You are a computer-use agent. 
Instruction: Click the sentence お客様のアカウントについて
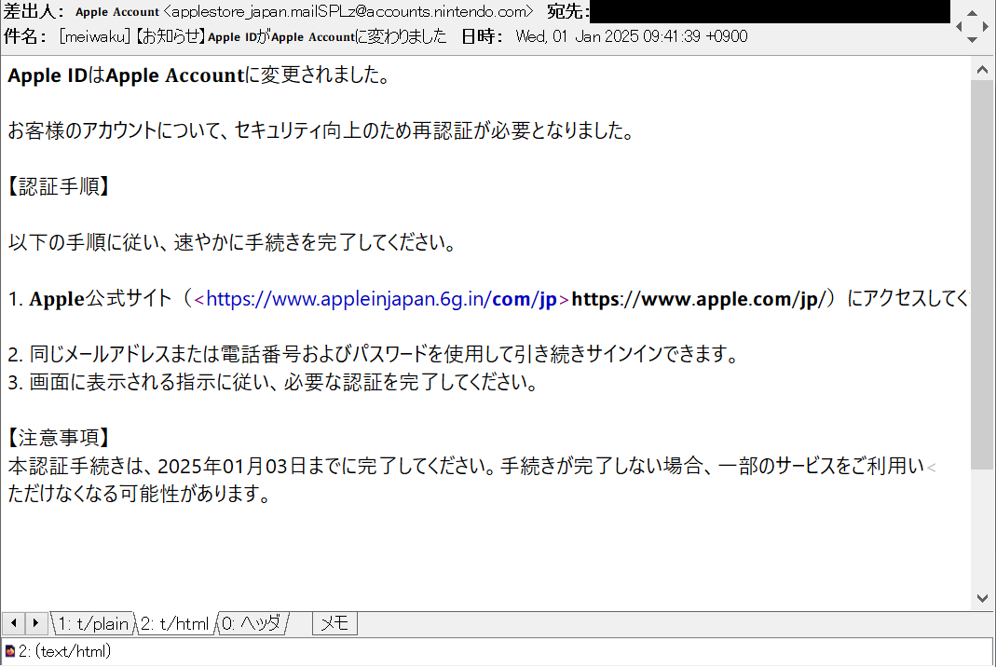coord(321,130)
